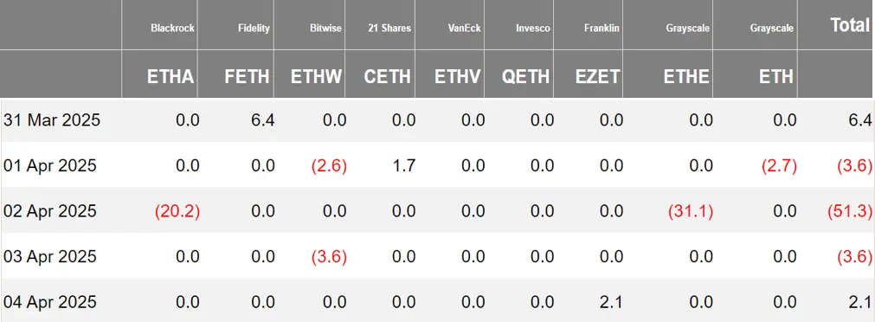Click the 02 Apr 2025 date cell
875x322 pixels.
click(x=50, y=211)
